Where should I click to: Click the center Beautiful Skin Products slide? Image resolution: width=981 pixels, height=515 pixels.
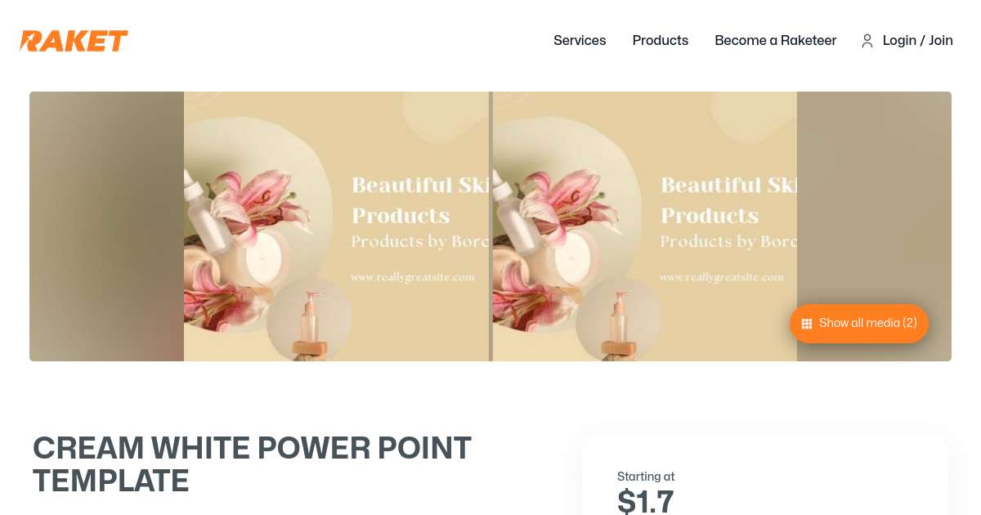335,226
